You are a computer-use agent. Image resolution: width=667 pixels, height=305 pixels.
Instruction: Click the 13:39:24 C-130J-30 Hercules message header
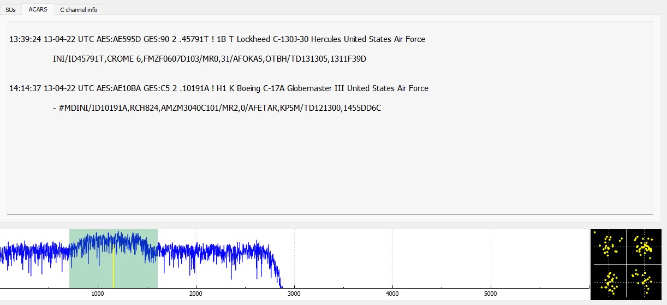tap(217, 39)
